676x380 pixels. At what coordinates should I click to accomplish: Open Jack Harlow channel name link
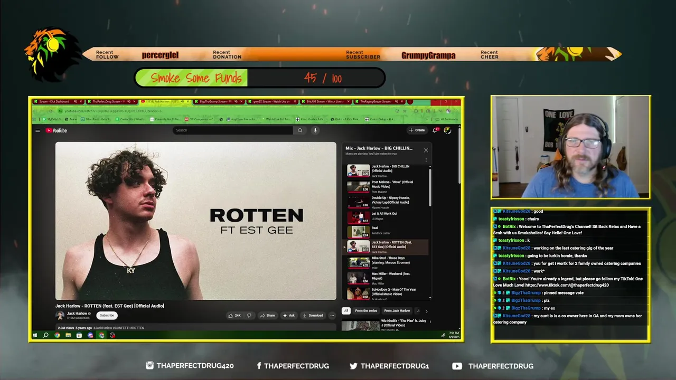coord(77,313)
